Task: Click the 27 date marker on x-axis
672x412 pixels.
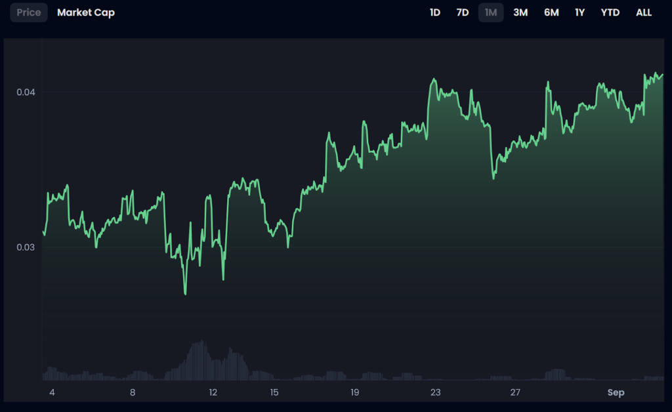Action: 515,392
